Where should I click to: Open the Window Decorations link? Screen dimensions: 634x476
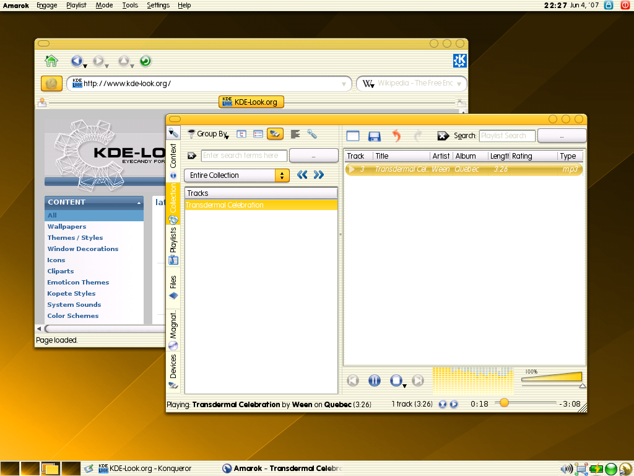83,249
